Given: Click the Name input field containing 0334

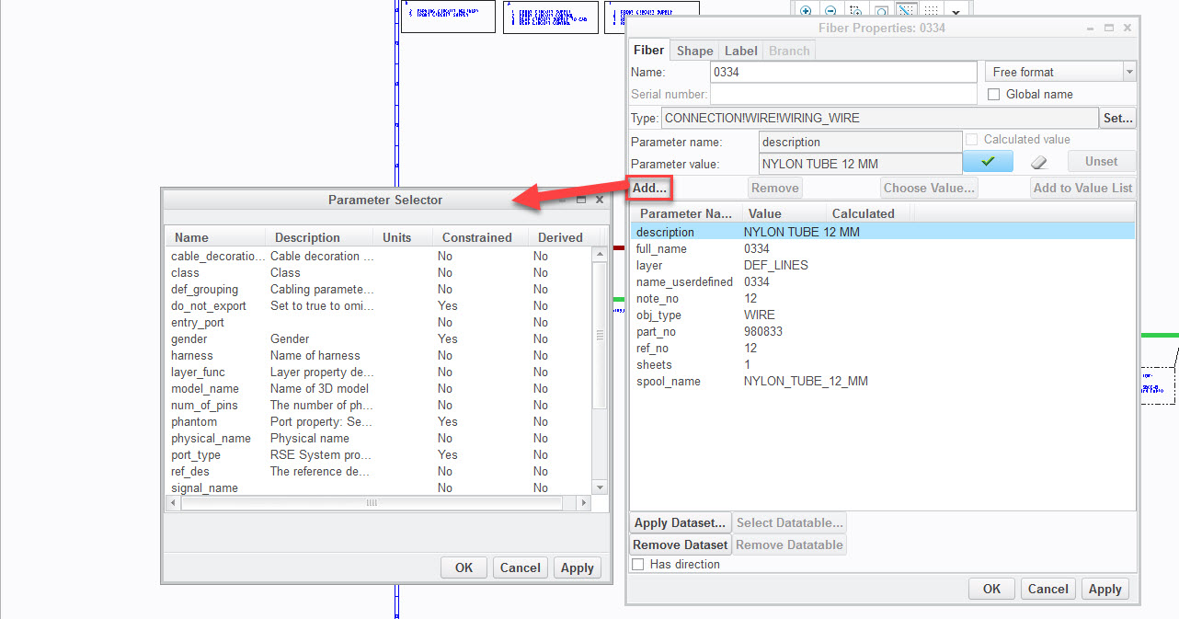Looking at the screenshot, I should coord(843,72).
